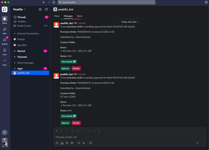
Task: Navigate forward with the right arrow
Action: [49, 2]
